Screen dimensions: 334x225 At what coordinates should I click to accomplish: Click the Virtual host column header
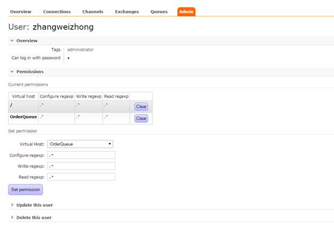pyautogui.click(x=24, y=97)
